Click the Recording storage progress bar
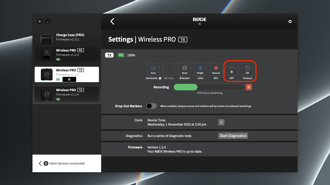This screenshot has height=185, width=330. [209, 87]
